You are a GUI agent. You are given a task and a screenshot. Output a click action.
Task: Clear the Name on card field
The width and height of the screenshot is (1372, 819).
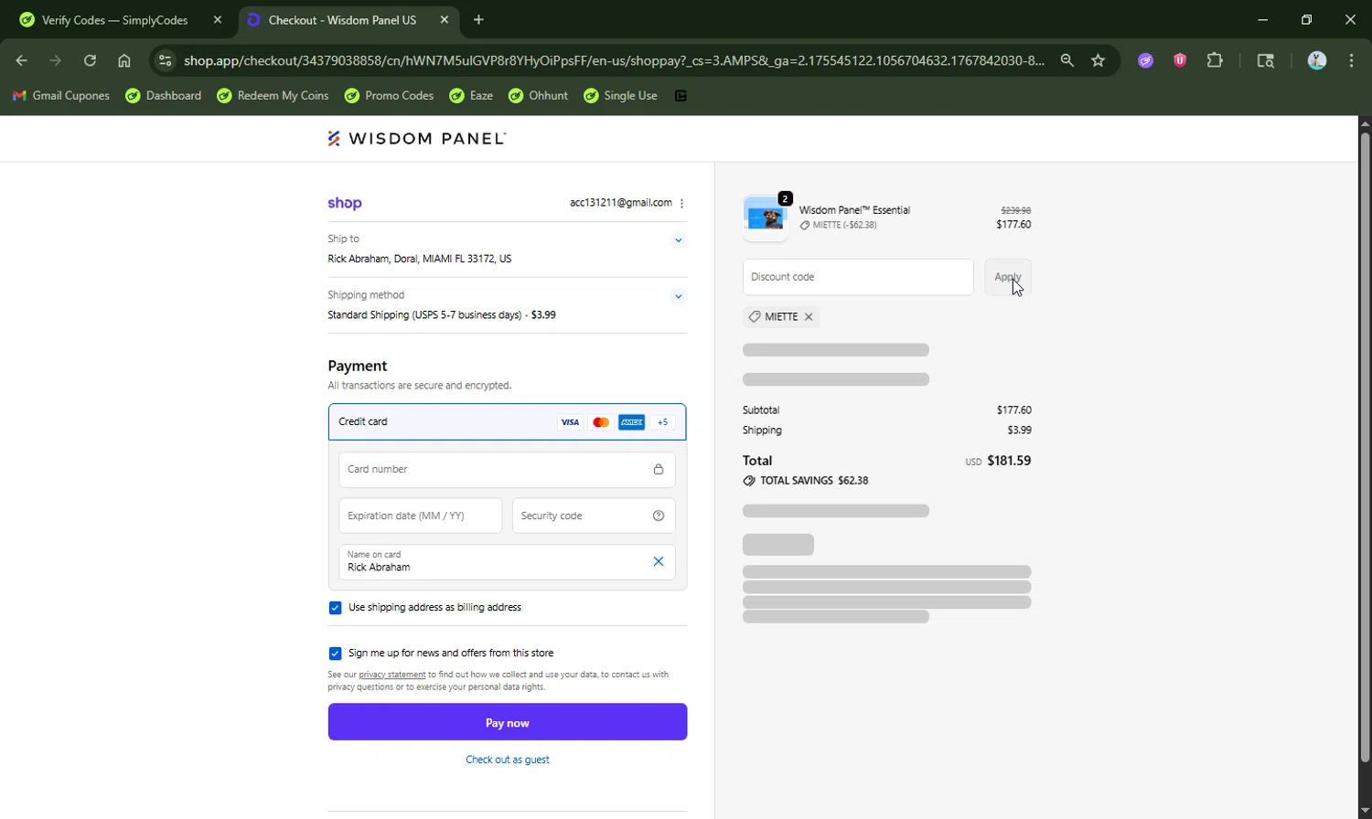(x=658, y=561)
